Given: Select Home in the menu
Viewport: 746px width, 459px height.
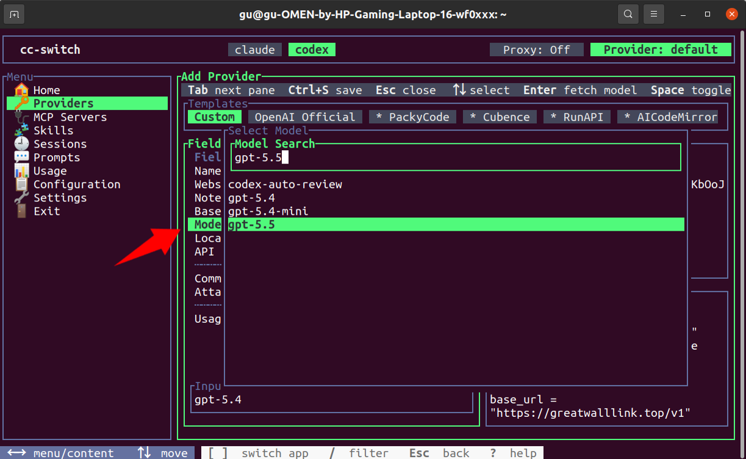Looking at the screenshot, I should point(46,90).
